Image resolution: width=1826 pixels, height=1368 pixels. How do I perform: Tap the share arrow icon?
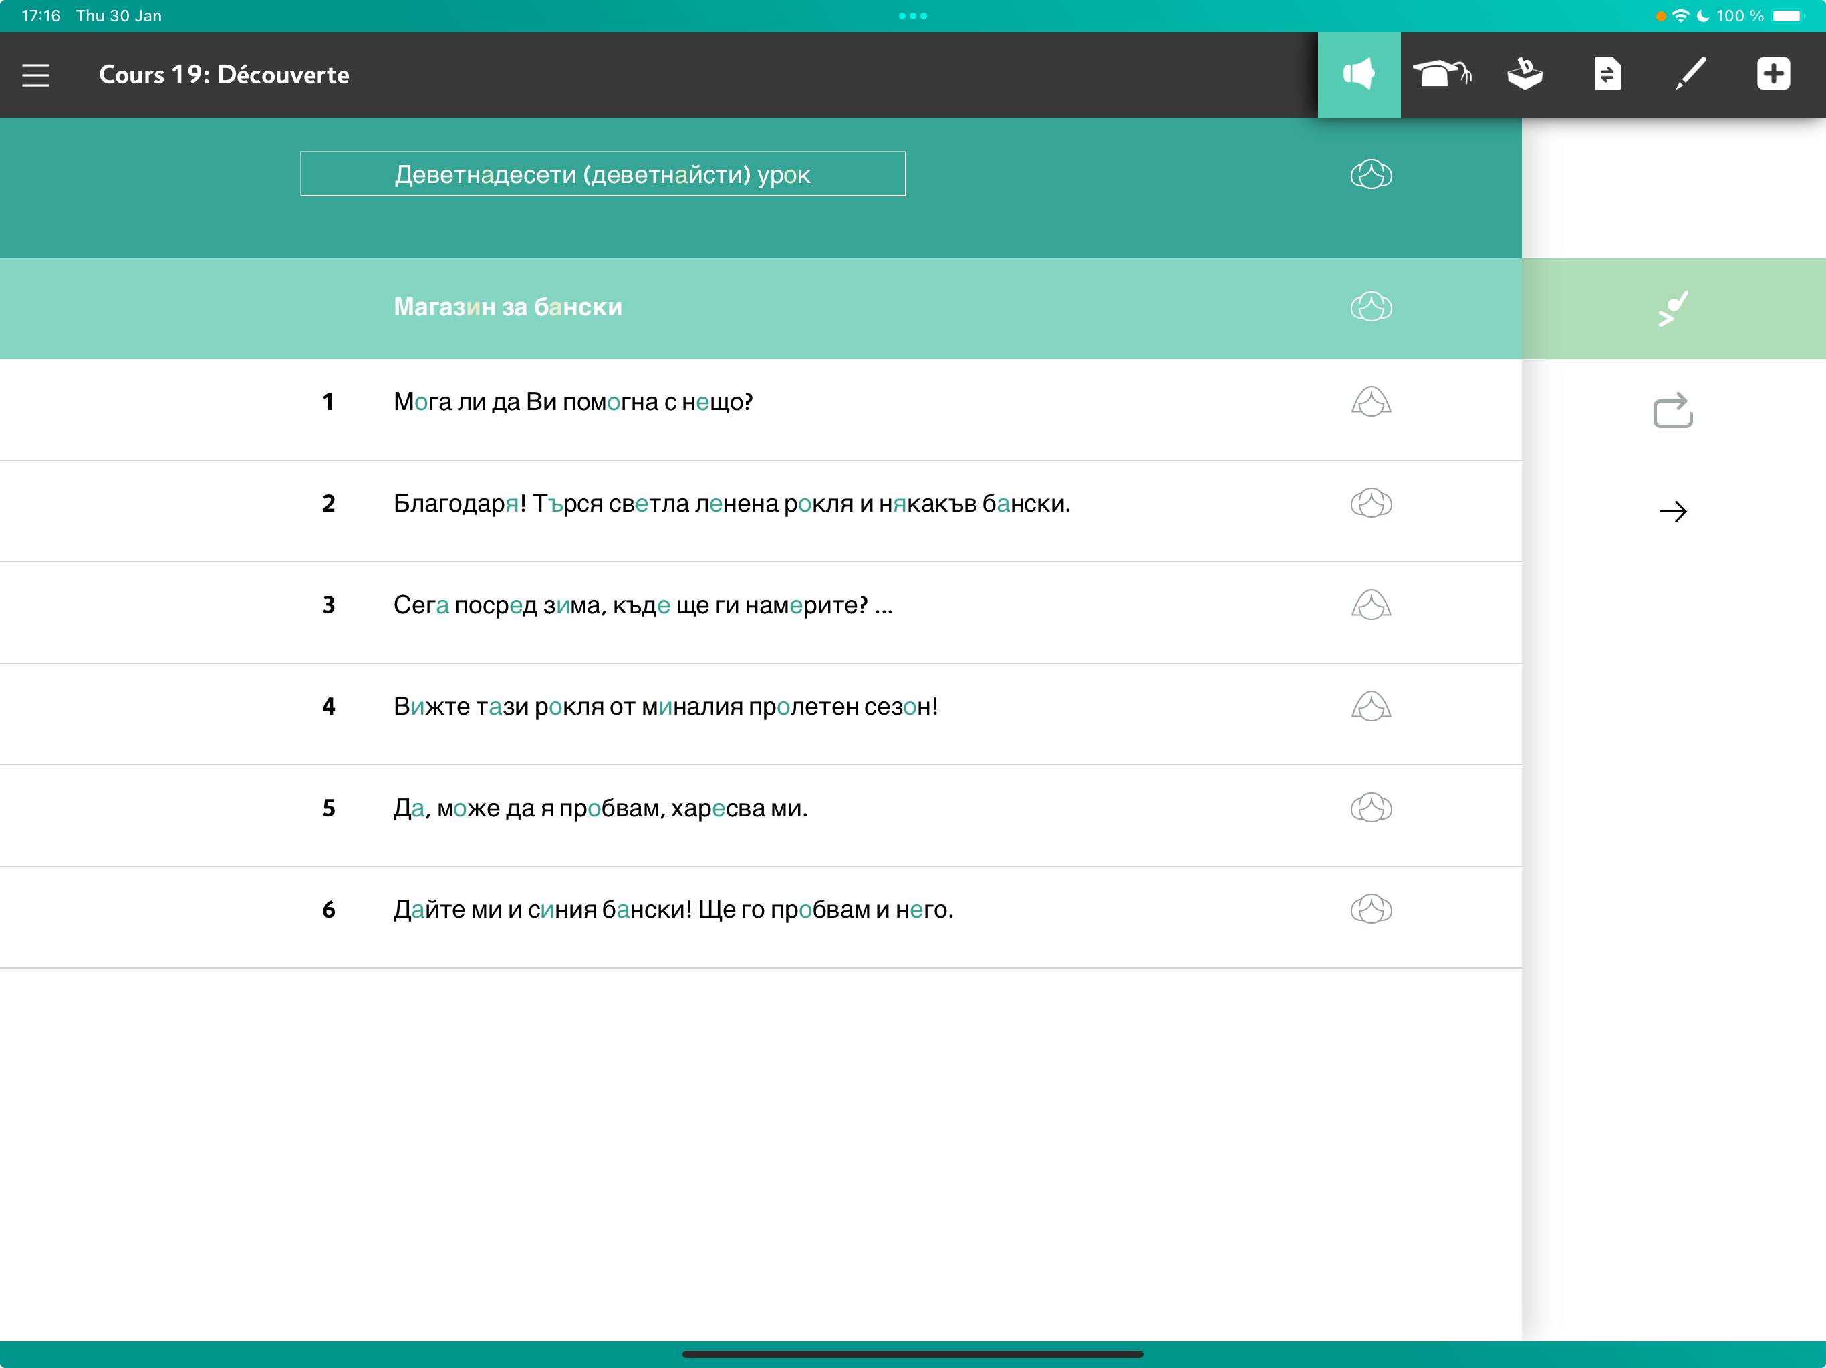[x=1674, y=410]
